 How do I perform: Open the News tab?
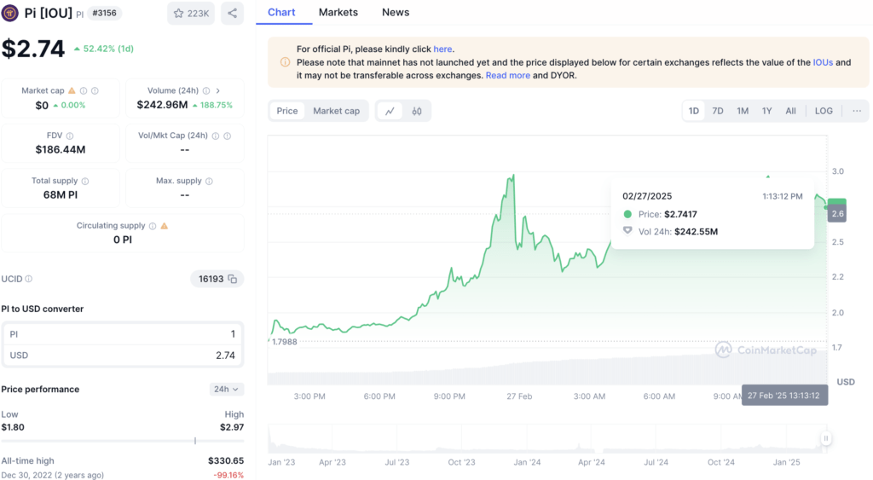click(x=396, y=12)
